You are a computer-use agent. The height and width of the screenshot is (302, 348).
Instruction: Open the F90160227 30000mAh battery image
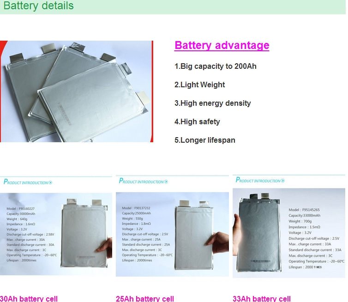pos(56,234)
